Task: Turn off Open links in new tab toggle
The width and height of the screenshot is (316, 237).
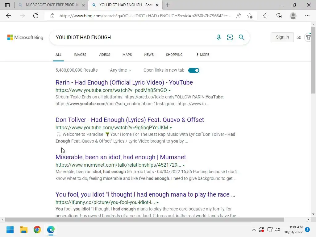Action: pyautogui.click(x=194, y=70)
